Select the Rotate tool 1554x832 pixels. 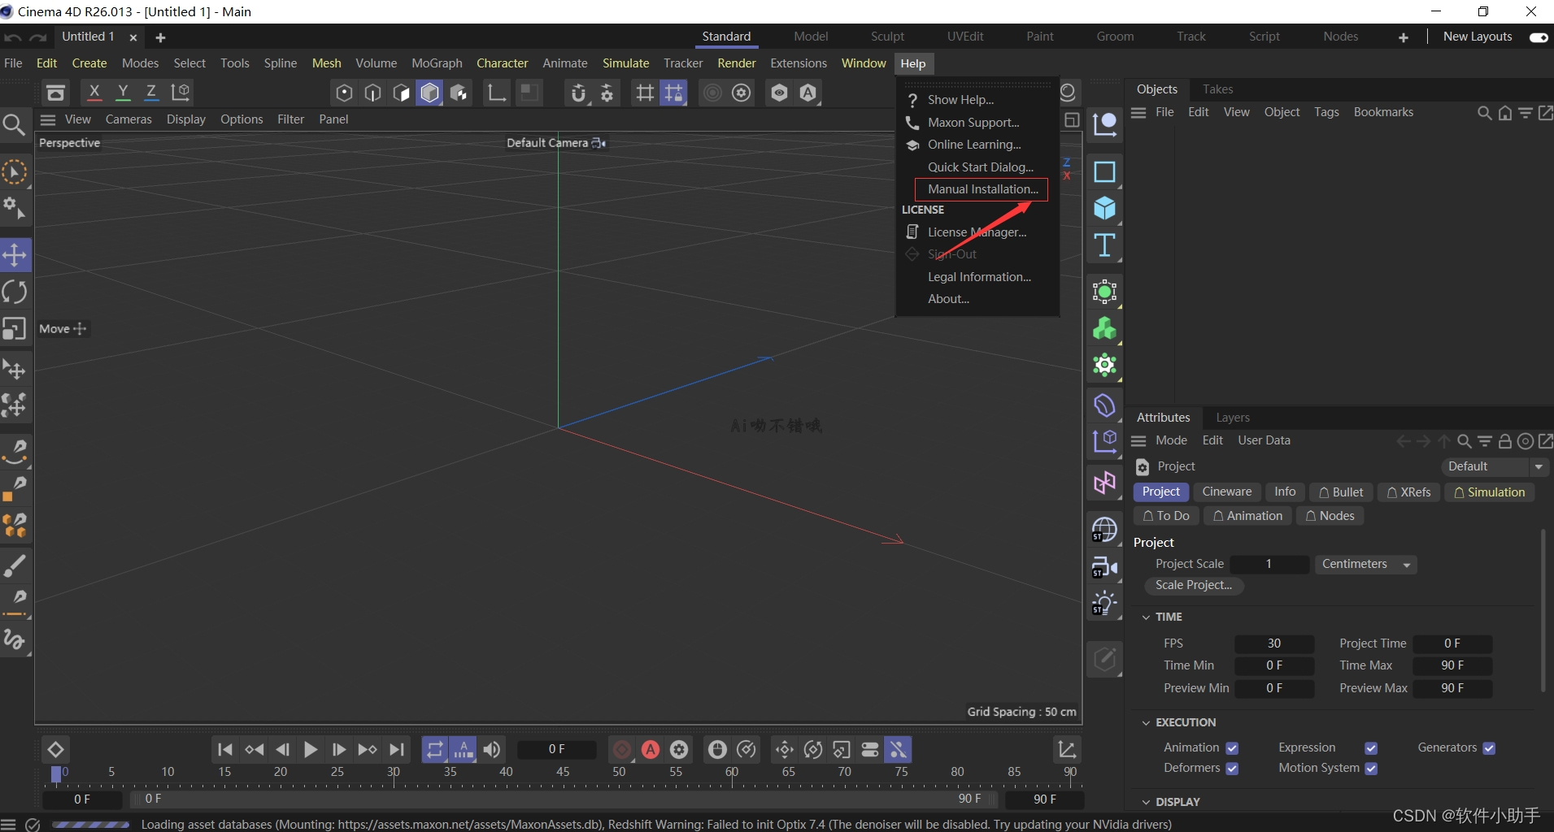click(15, 290)
